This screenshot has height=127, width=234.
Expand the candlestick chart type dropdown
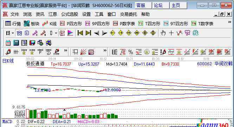tap(56, 33)
